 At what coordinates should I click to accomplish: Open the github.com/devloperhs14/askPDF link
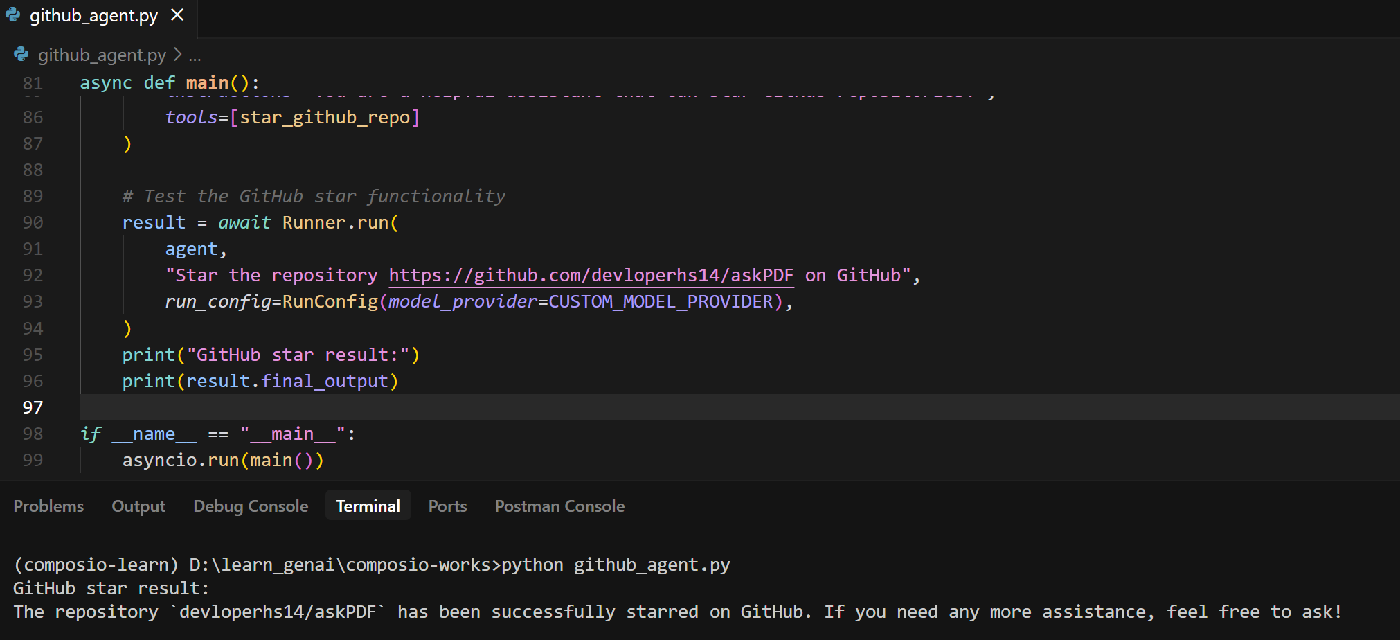point(591,276)
